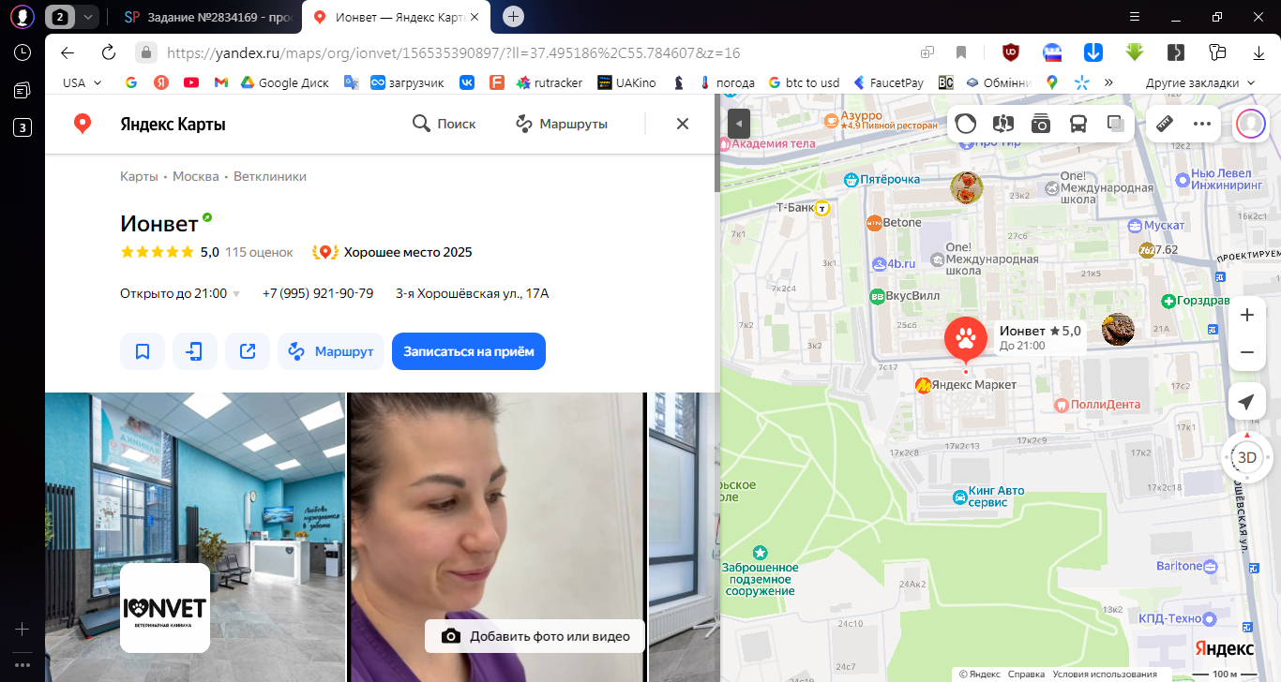The image size is (1281, 682).
Task: Click the Маршрут route button
Action: click(x=331, y=351)
